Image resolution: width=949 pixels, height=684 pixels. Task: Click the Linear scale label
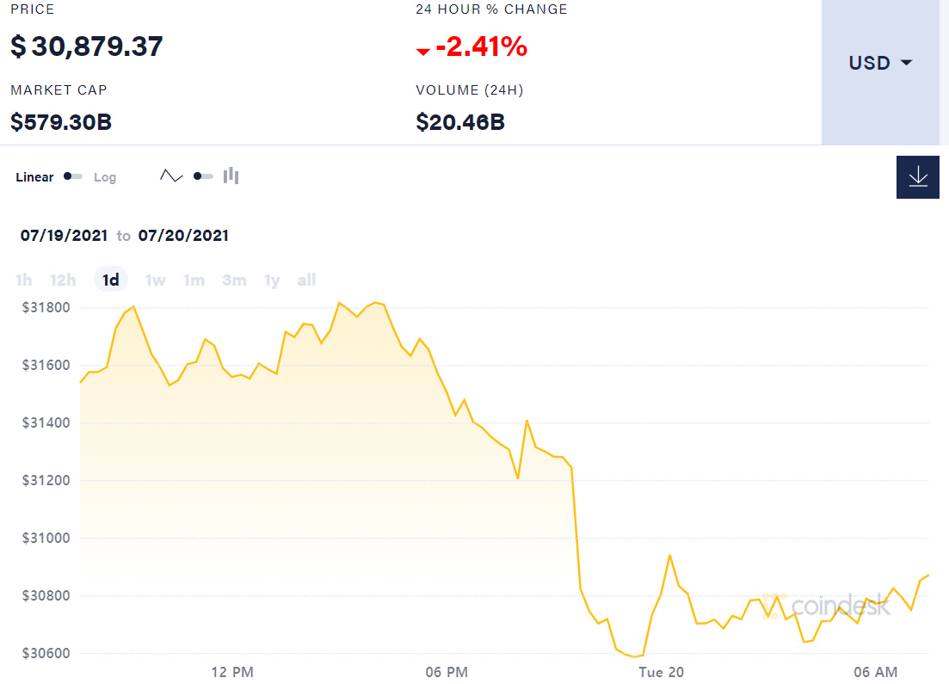pyautogui.click(x=34, y=177)
